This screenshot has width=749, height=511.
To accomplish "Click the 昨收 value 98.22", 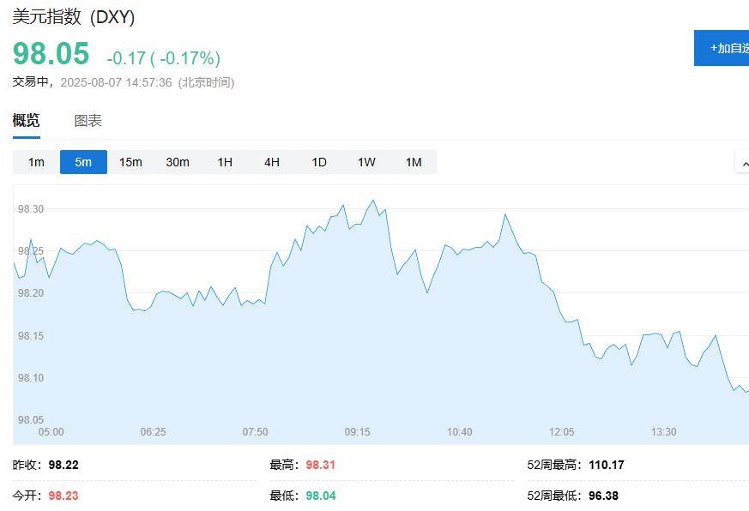I will [63, 465].
